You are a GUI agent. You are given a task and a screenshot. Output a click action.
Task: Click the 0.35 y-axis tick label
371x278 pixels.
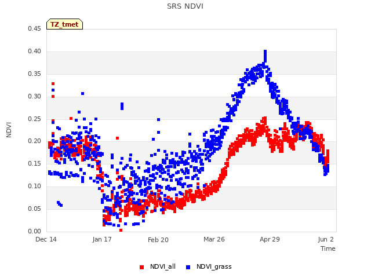[x=35, y=74]
